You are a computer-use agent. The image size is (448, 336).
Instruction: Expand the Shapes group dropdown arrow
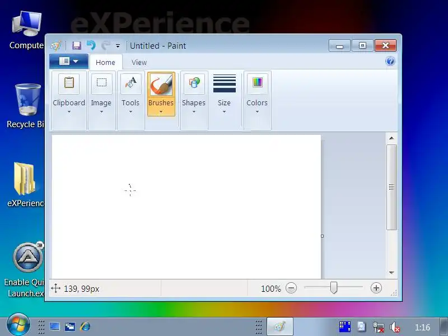click(194, 111)
